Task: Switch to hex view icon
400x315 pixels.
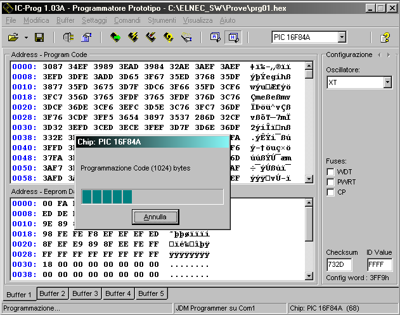Action: point(233,37)
